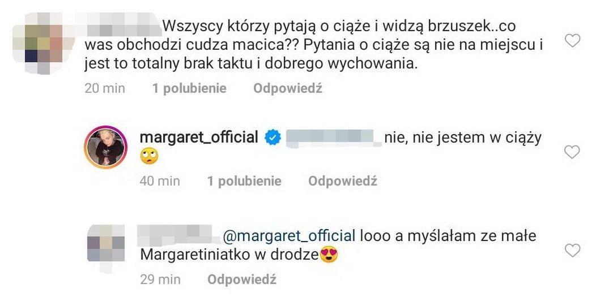
Task: View '1 polubienie' on margaret_official's reply
Action: (245, 181)
